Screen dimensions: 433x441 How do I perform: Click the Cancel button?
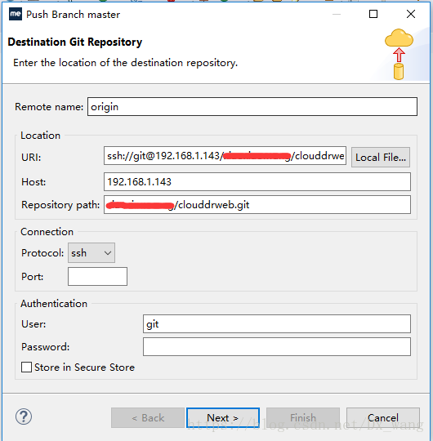(x=383, y=417)
